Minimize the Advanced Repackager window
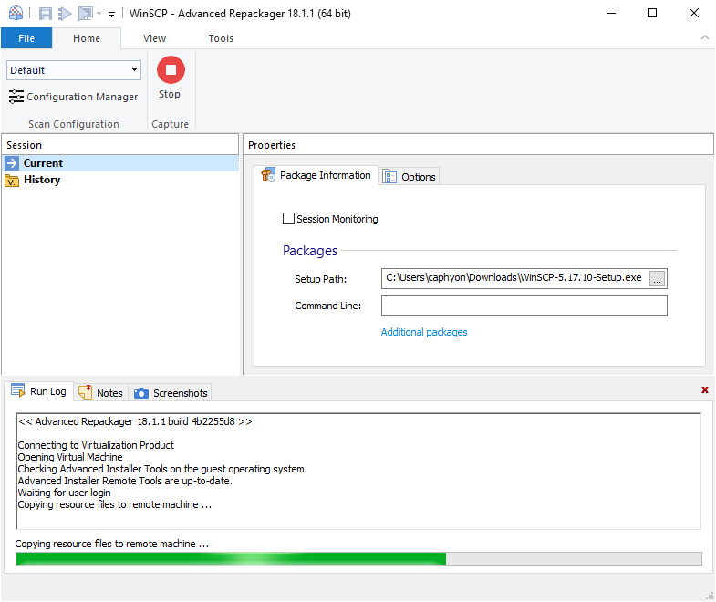716x602 pixels. (x=611, y=13)
